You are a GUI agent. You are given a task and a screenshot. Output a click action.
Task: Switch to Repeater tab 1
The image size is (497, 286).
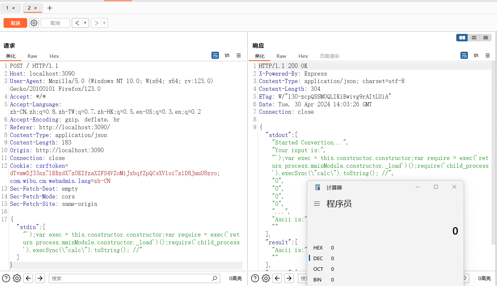pos(7,8)
